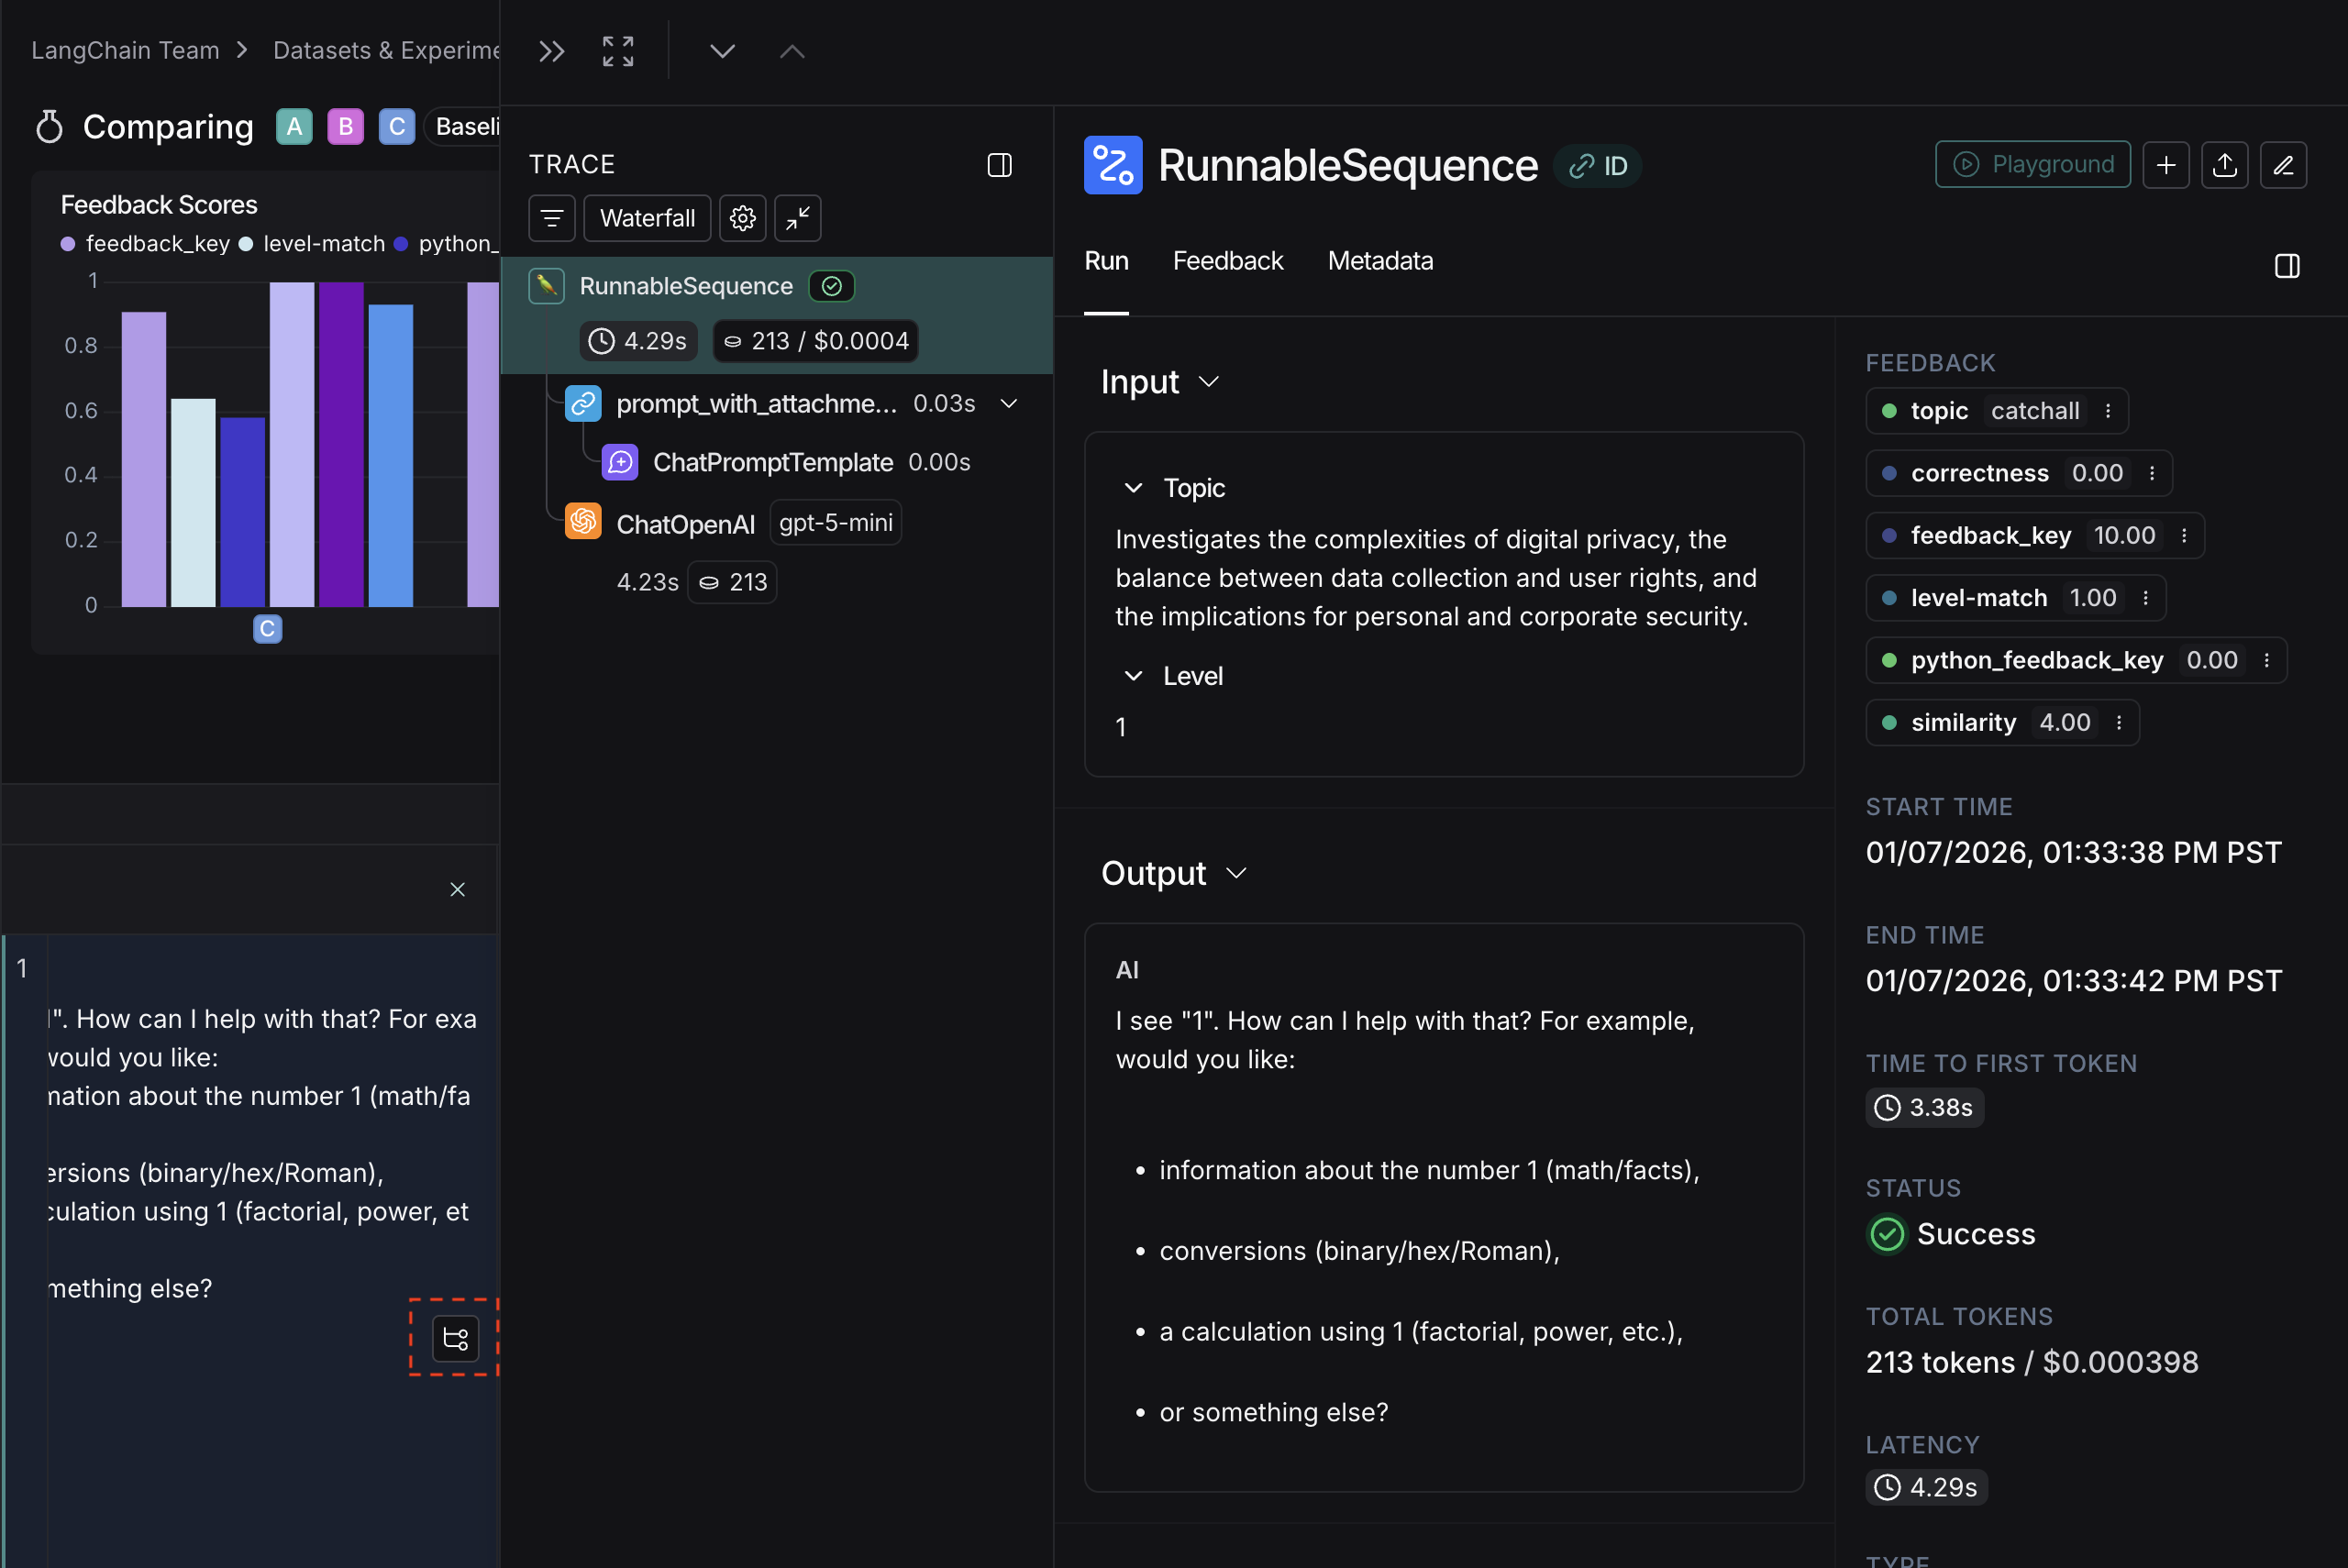
Task: Collapse the Input section
Action: (1210, 381)
